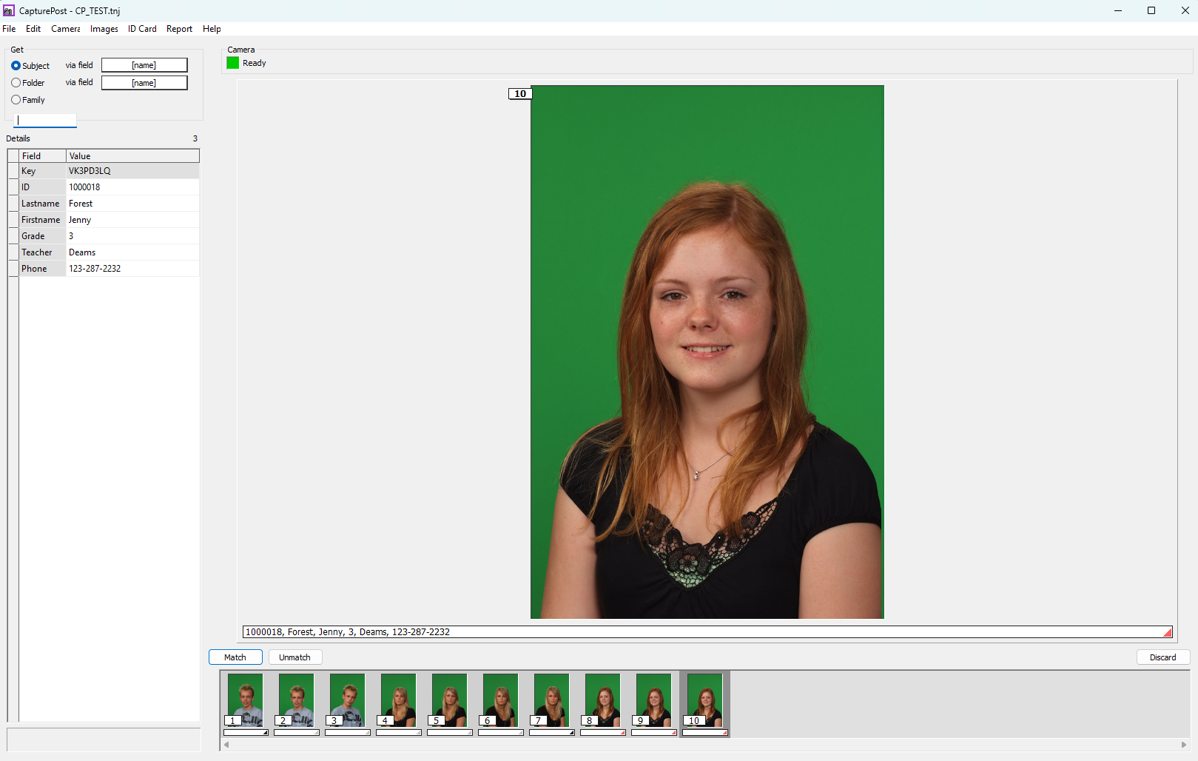The width and height of the screenshot is (1198, 761).
Task: Click the Unmatch button
Action: (x=295, y=657)
